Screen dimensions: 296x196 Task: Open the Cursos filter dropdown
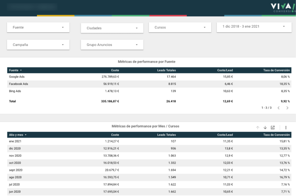click(180, 27)
